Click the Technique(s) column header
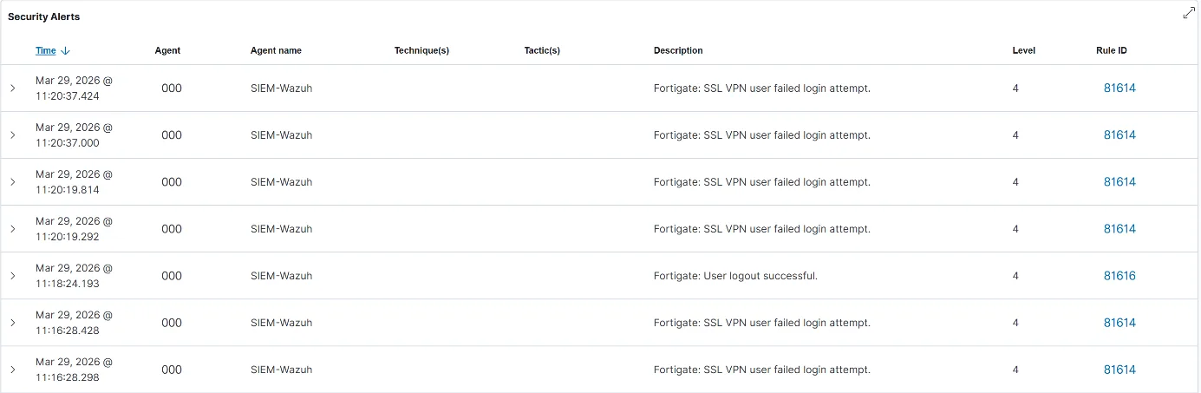This screenshot has width=1201, height=393. [421, 50]
